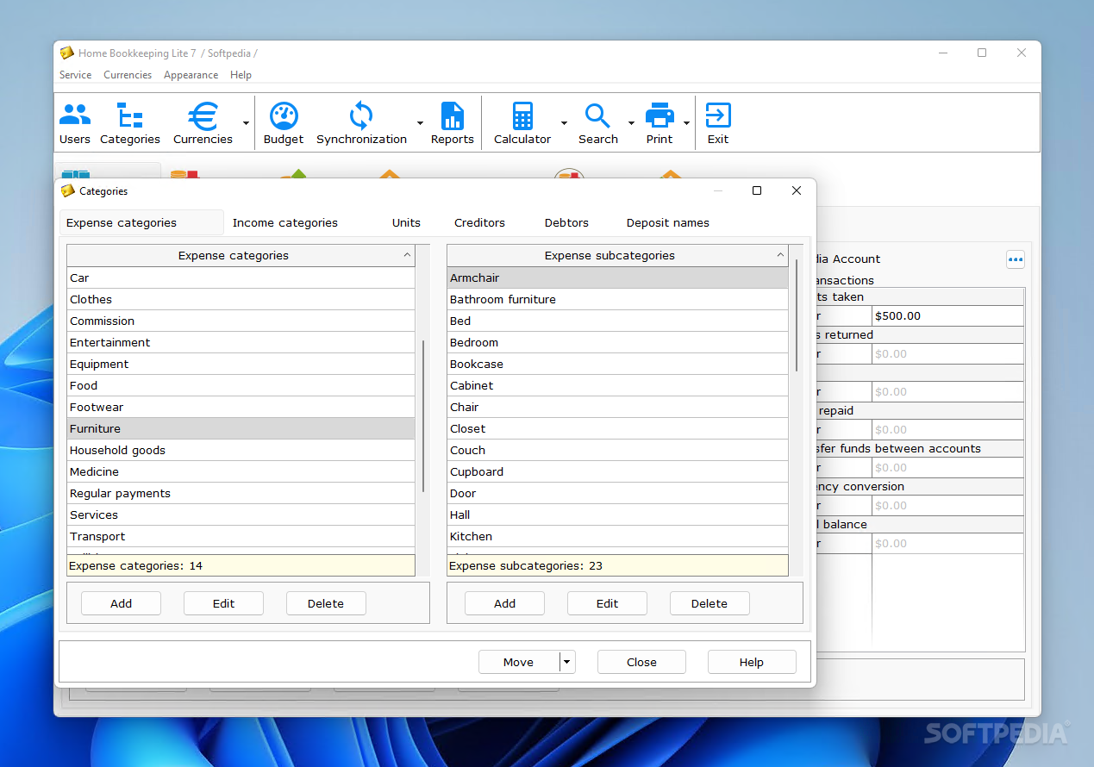Open the Help menu
The image size is (1094, 767).
coord(241,75)
